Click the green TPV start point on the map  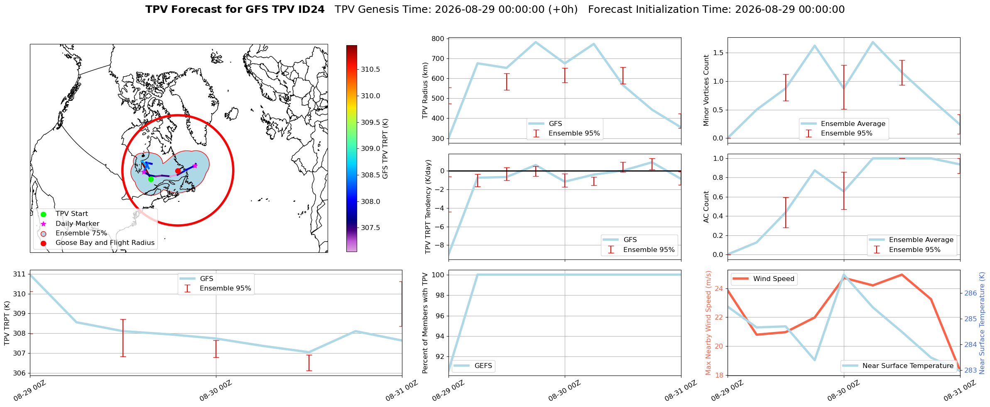(x=151, y=179)
